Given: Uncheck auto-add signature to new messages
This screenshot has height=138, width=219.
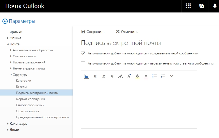Looking at the screenshot, I should [x=83, y=53].
